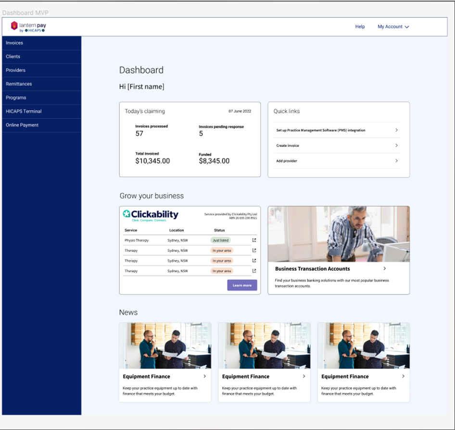Click the Business Transaction Accounts image thumbnail
Image resolution: width=455 pixels, height=430 pixels.
click(x=339, y=233)
